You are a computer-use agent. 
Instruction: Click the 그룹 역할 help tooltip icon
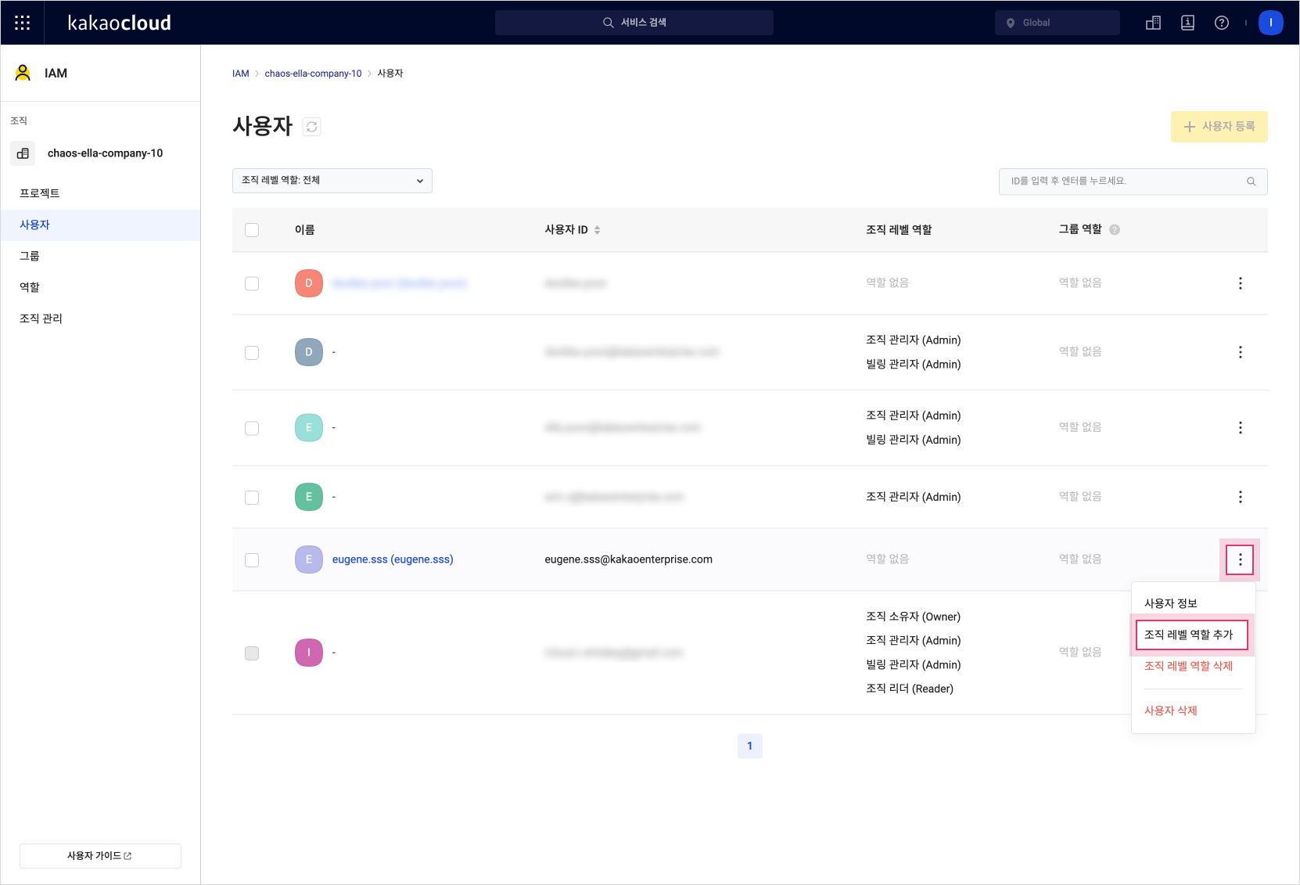[1115, 230]
